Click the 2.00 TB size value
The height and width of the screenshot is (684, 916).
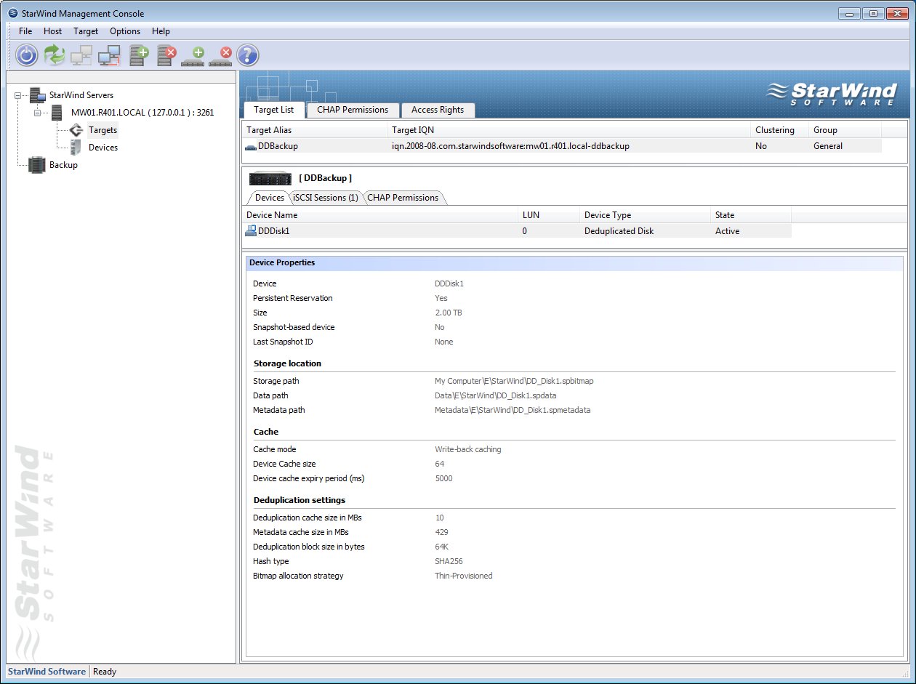tap(449, 313)
